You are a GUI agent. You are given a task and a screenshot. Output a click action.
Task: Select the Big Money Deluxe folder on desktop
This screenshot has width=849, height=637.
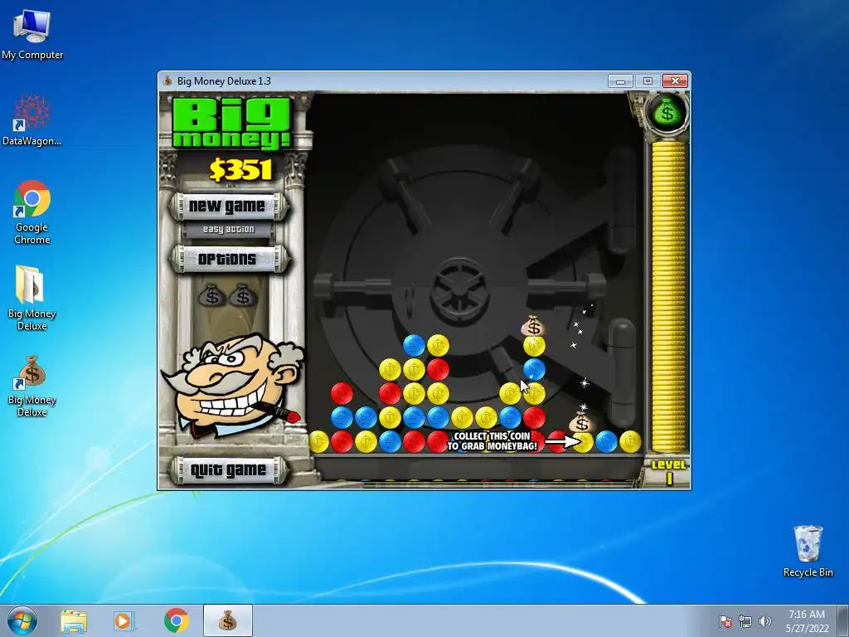(32, 298)
